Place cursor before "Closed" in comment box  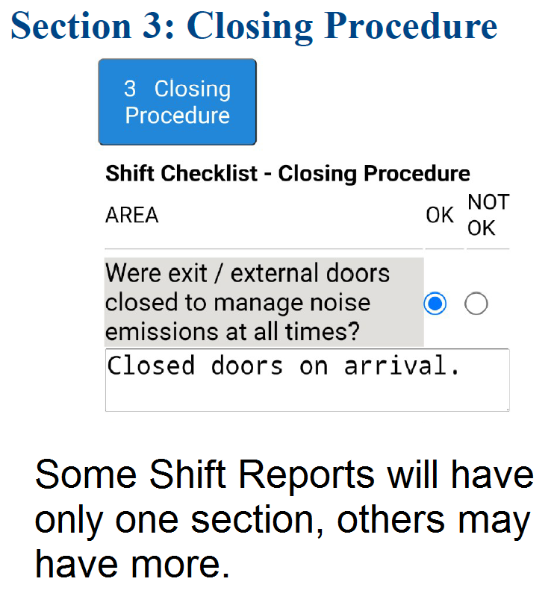click(109, 366)
